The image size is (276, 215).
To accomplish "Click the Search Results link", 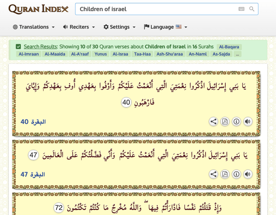I will (41, 47).
